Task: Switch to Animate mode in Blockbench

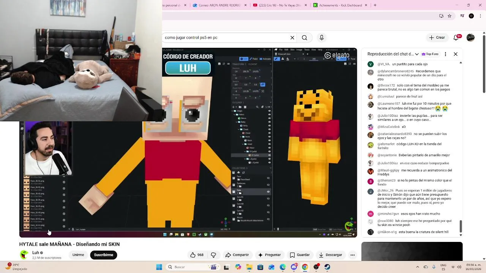Action: (x=265, y=59)
